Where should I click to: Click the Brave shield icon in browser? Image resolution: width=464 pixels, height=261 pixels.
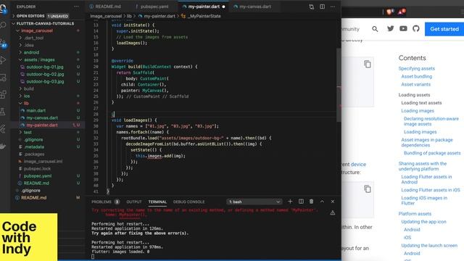tap(389, 12)
